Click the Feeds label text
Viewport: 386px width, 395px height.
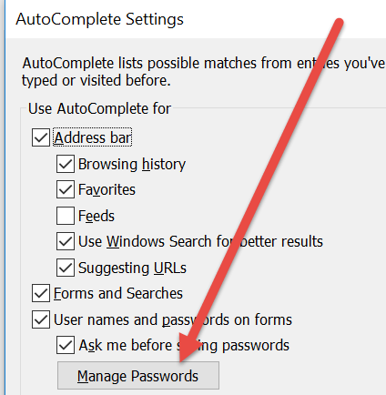[96, 216]
